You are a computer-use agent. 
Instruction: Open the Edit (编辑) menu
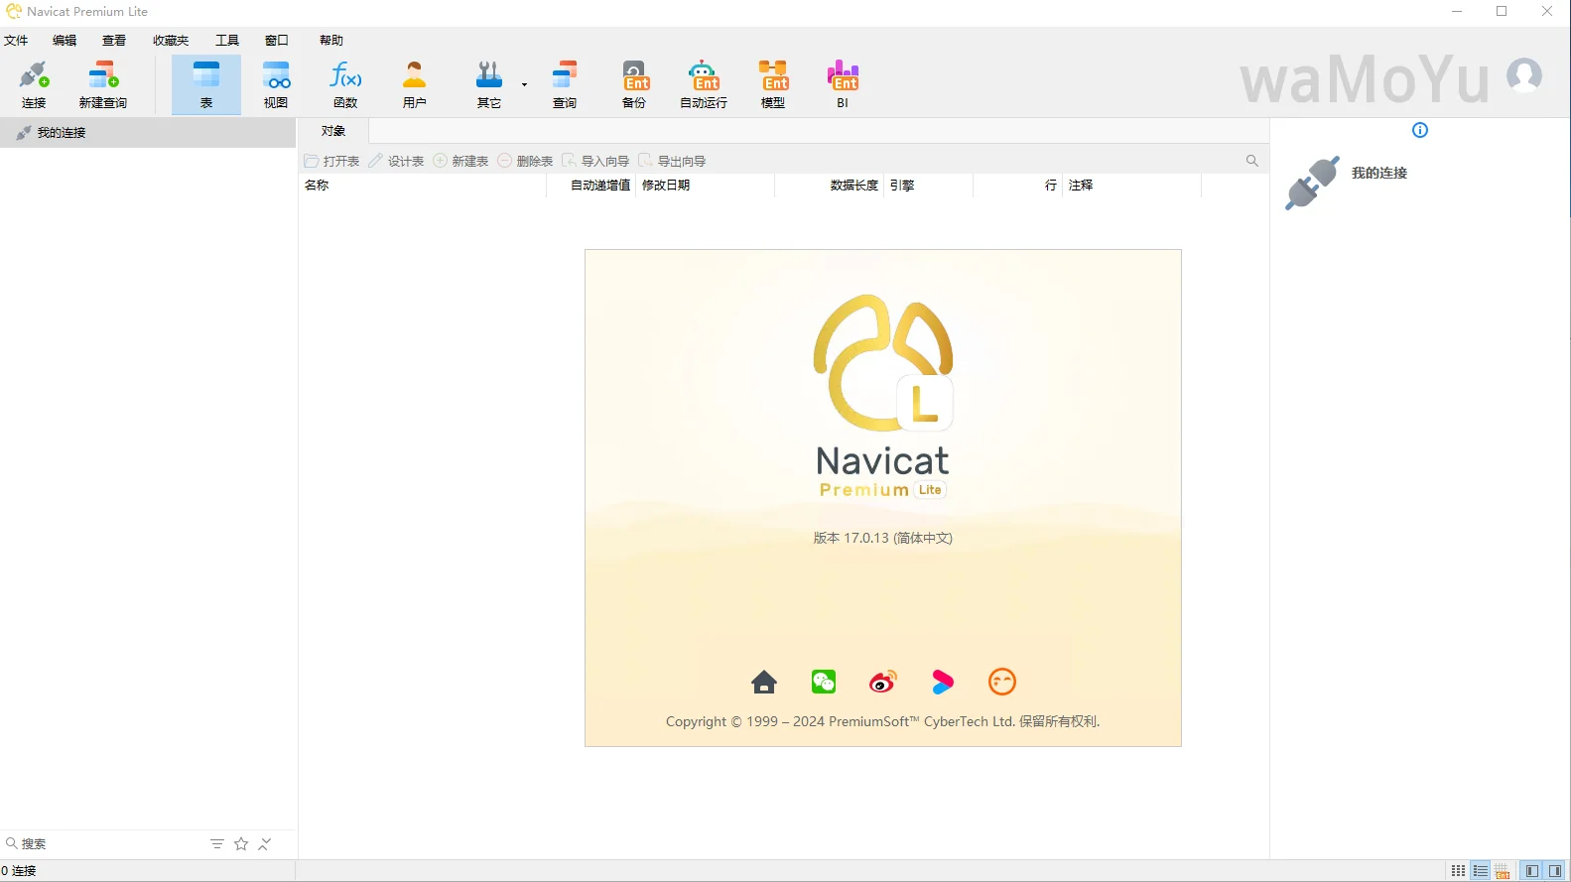pyautogui.click(x=65, y=41)
